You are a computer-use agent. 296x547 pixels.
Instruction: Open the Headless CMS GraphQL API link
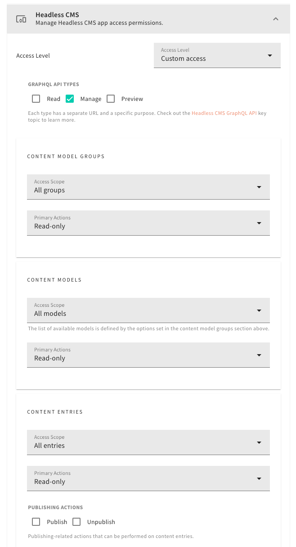click(223, 113)
